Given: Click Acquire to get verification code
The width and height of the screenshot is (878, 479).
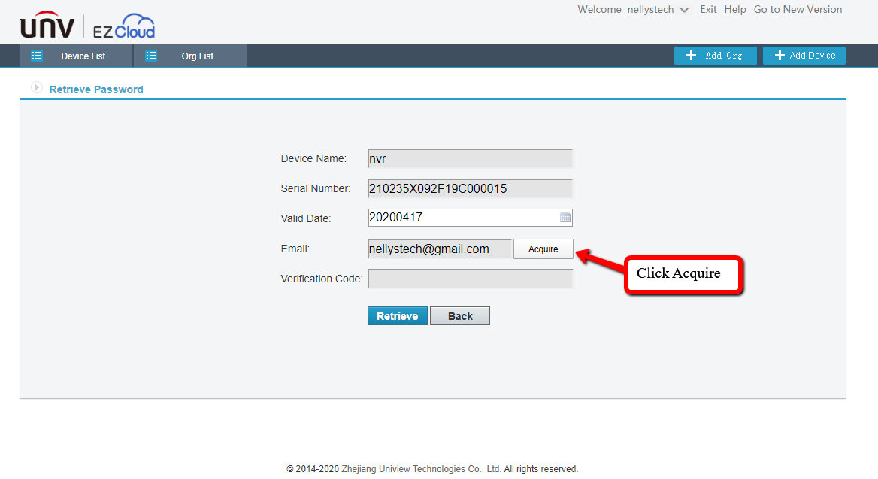Looking at the screenshot, I should click(543, 249).
